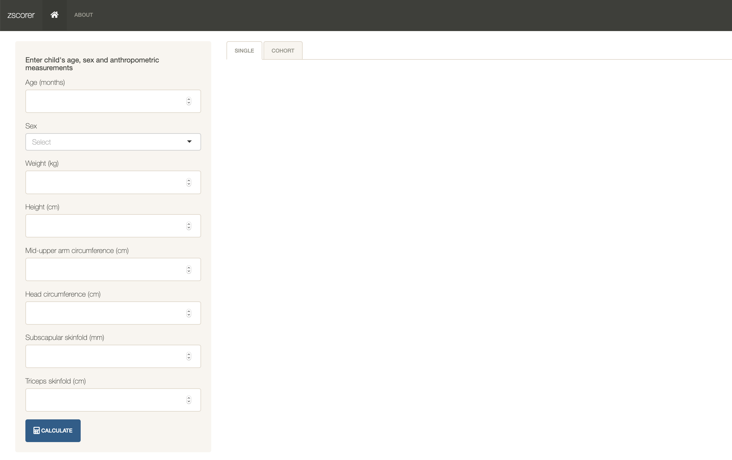Increment the Head circumference value
The height and width of the screenshot is (460, 732).
coord(189,311)
